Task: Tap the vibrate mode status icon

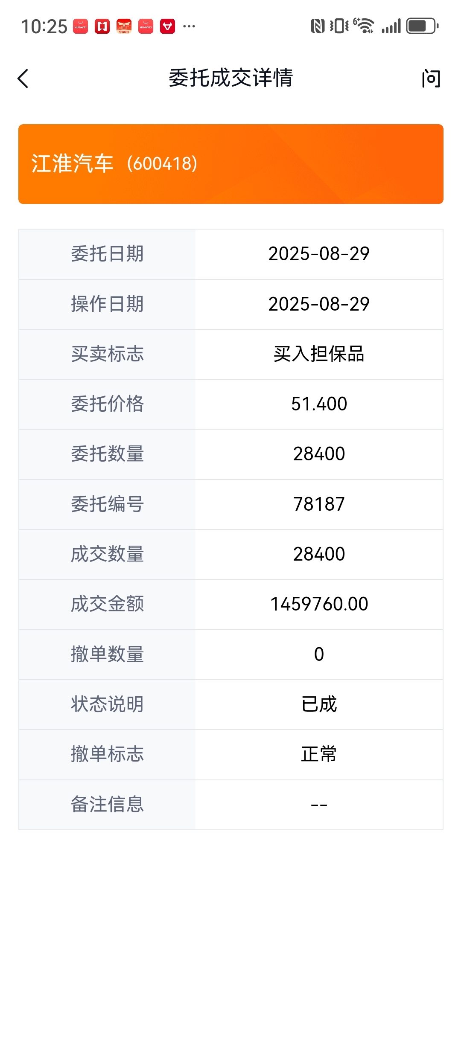Action: pos(339,26)
